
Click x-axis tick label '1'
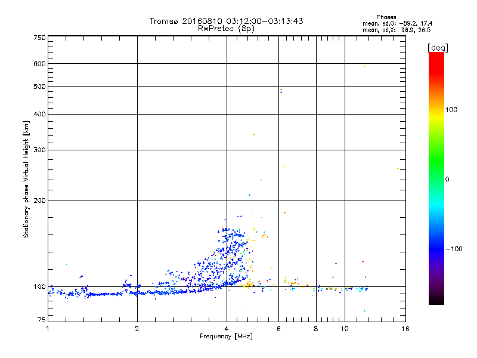[x=48, y=329]
